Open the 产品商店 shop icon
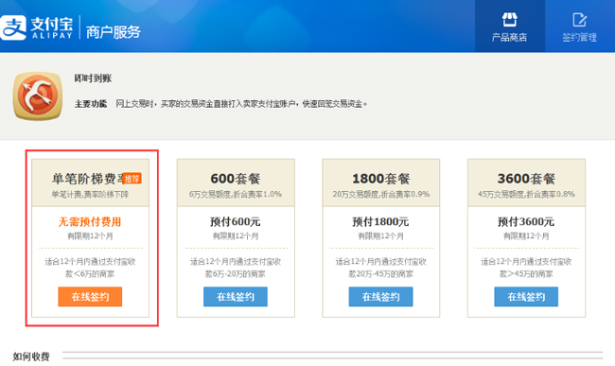This screenshot has height=366, width=615. coord(509,20)
